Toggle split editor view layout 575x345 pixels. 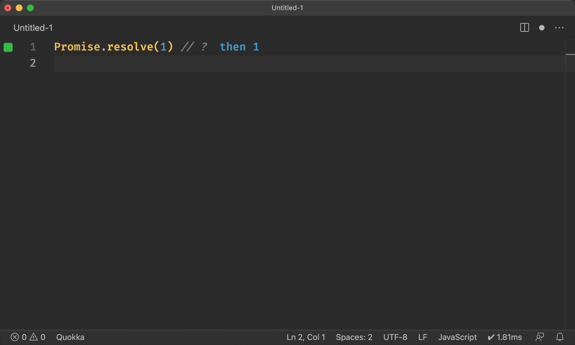pyautogui.click(x=524, y=28)
